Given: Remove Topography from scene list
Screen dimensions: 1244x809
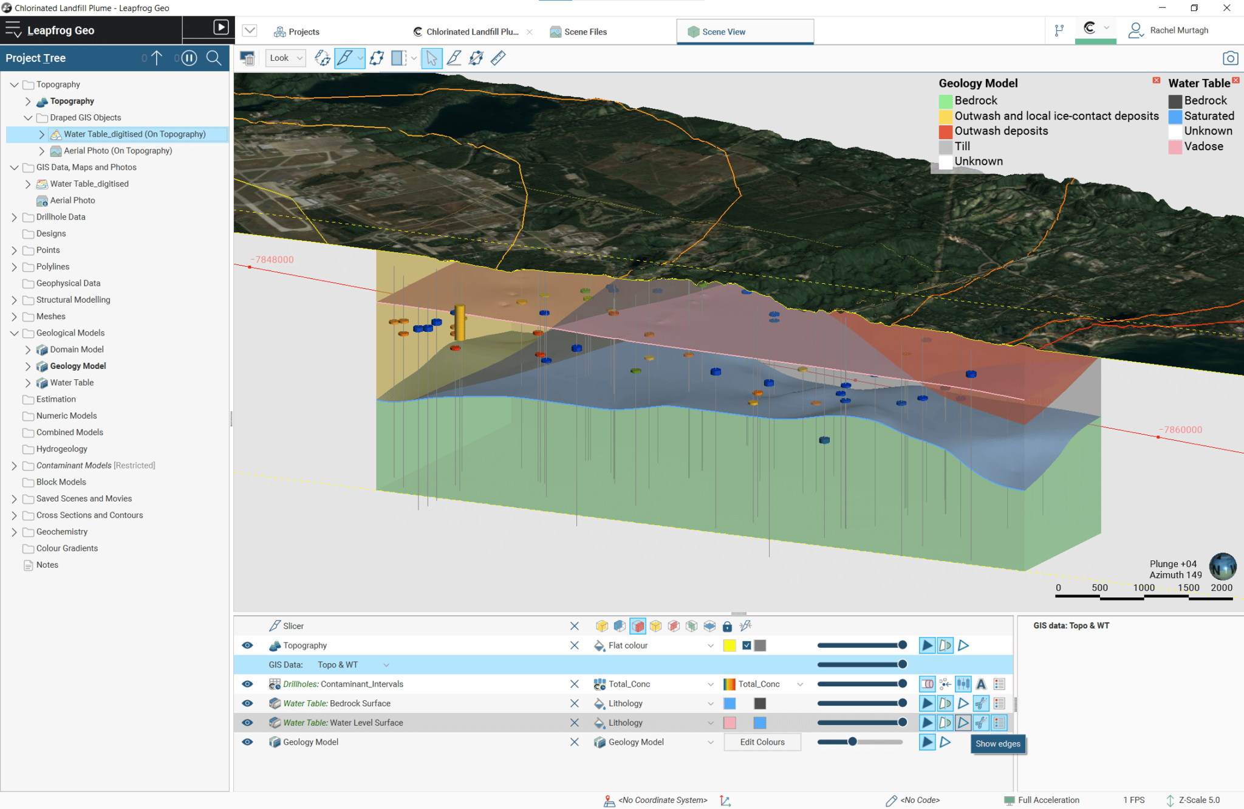Looking at the screenshot, I should point(574,645).
